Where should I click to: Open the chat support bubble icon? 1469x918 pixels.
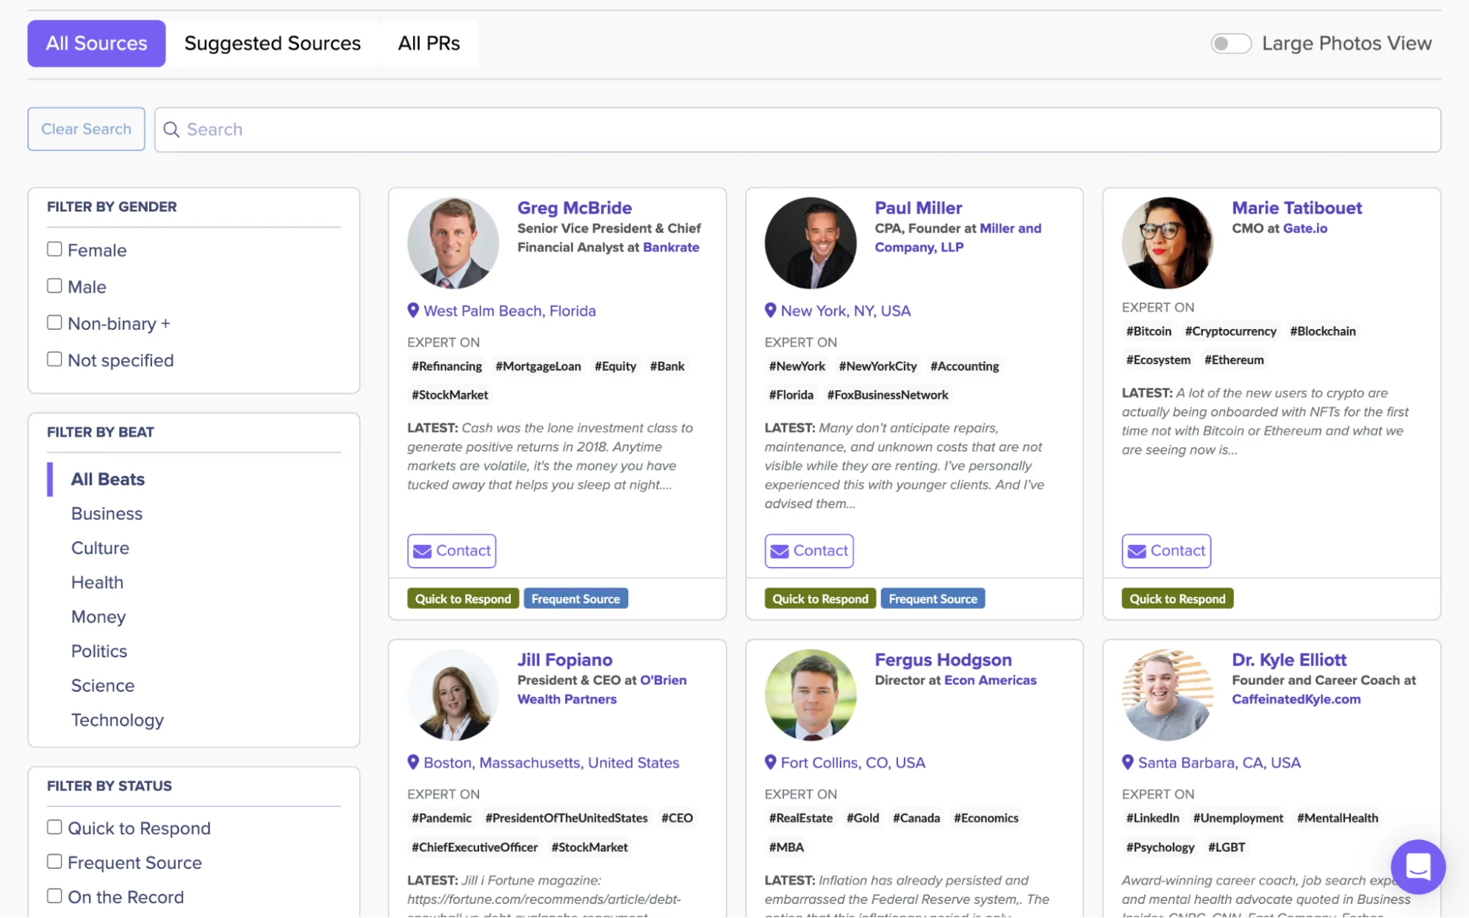[1418, 867]
